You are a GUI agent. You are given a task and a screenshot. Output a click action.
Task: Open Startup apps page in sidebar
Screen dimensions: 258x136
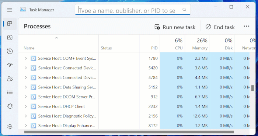[10, 65]
